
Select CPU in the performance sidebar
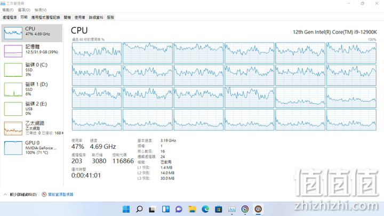pyautogui.click(x=32, y=33)
